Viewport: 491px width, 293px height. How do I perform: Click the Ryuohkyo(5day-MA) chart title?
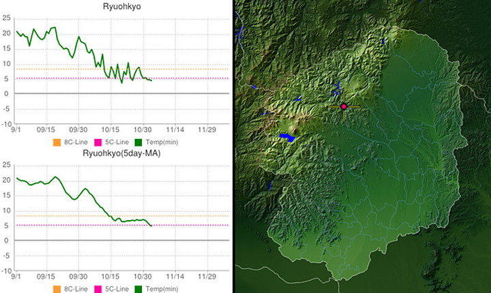tap(121, 153)
